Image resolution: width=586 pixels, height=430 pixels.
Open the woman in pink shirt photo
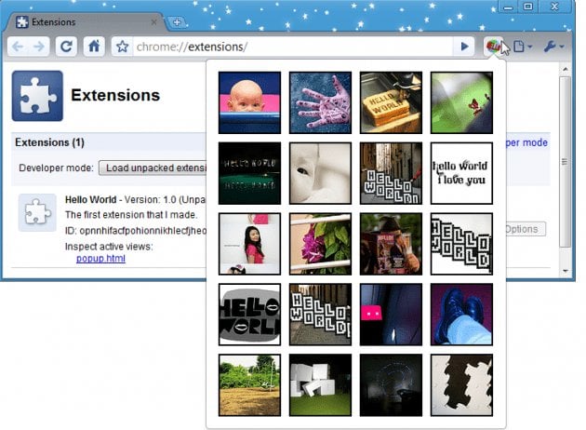249,244
